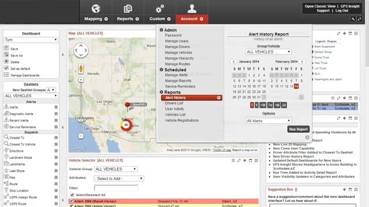Image resolution: width=369 pixels, height=207 pixels.
Task: Add the Route dashlet plus box
Action: point(56,184)
